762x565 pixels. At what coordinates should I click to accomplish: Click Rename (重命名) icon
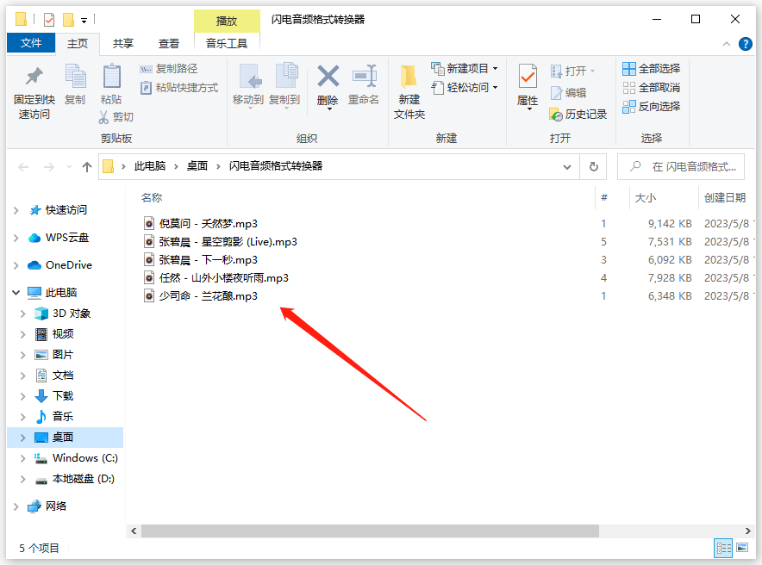[365, 76]
